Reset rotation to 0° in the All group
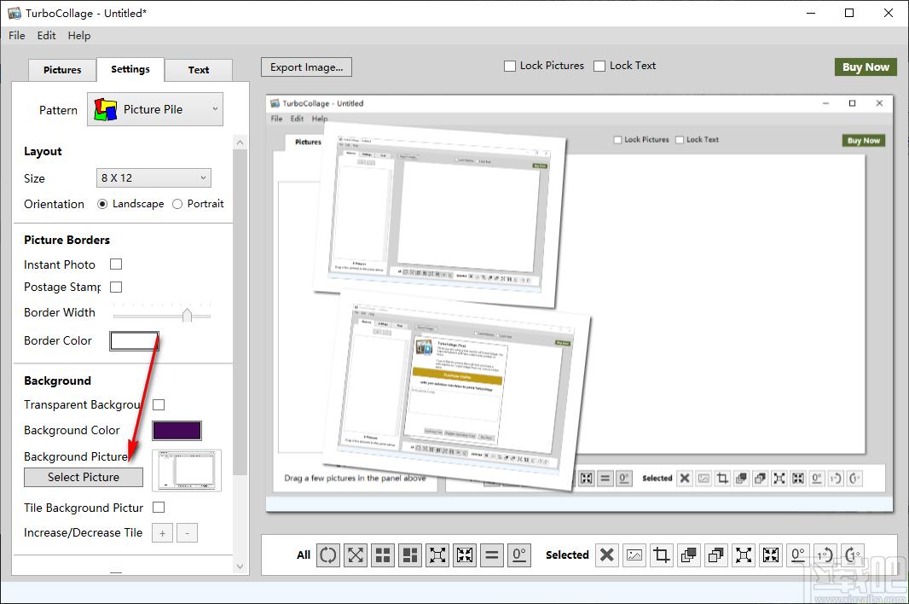Screen dimensions: 909x604 pos(518,555)
